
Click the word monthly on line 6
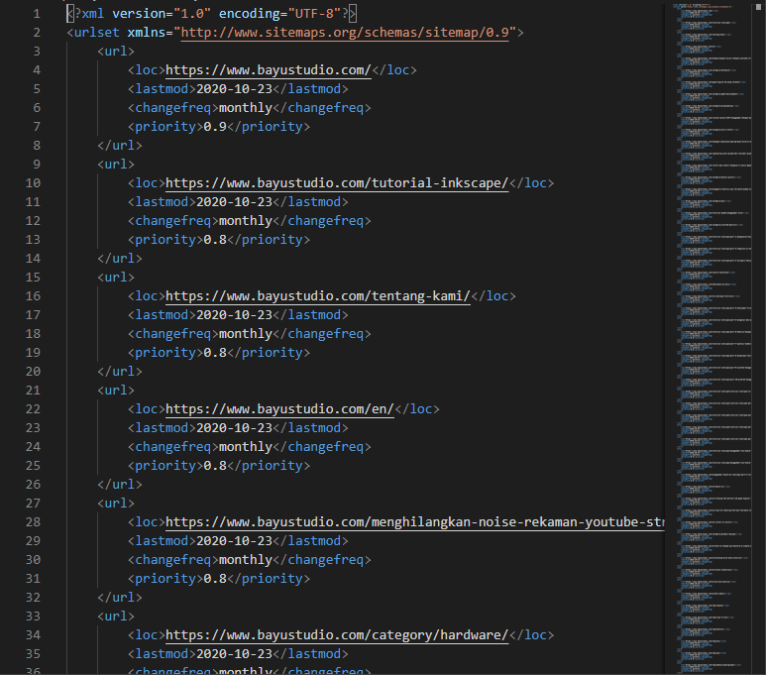pyautogui.click(x=246, y=107)
